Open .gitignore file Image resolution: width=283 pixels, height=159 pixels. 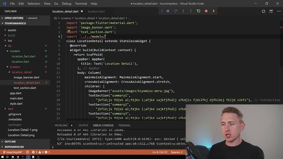pyautogui.click(x=15, y=114)
